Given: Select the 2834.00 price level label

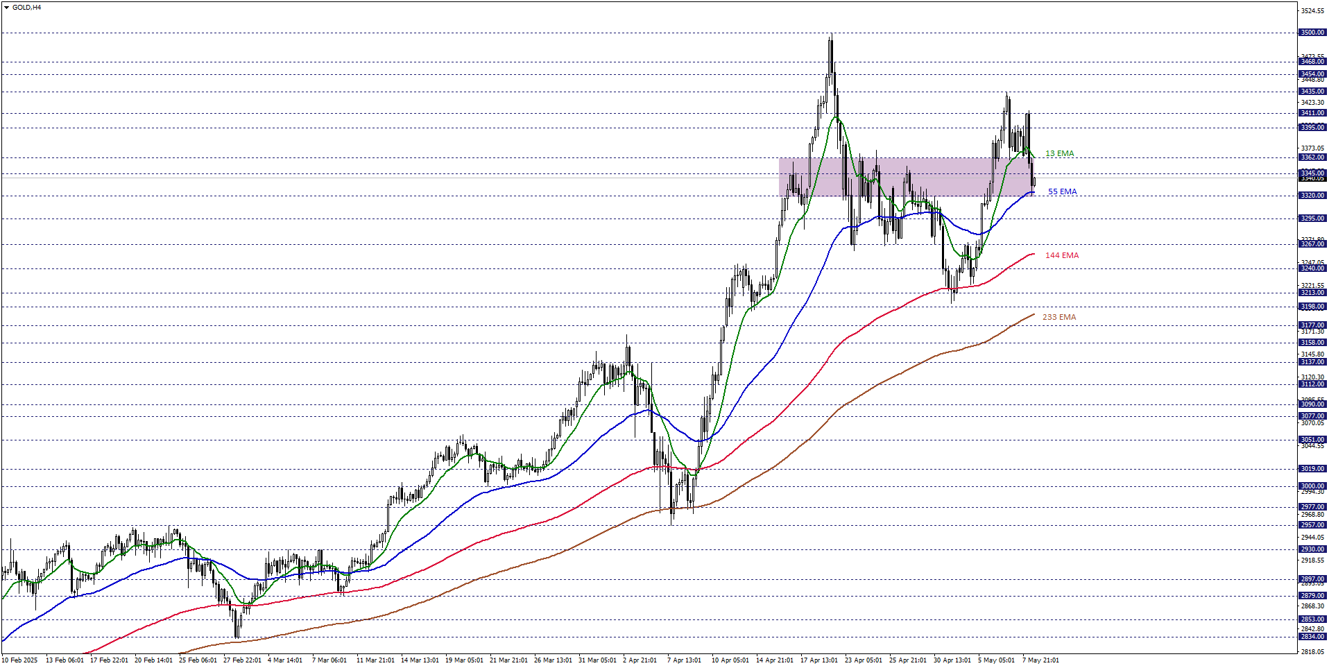Looking at the screenshot, I should [1312, 637].
